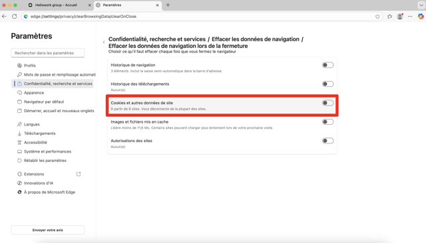Enable Historique de navigation toggle
Screen dimensions: 426x243
click(x=327, y=65)
